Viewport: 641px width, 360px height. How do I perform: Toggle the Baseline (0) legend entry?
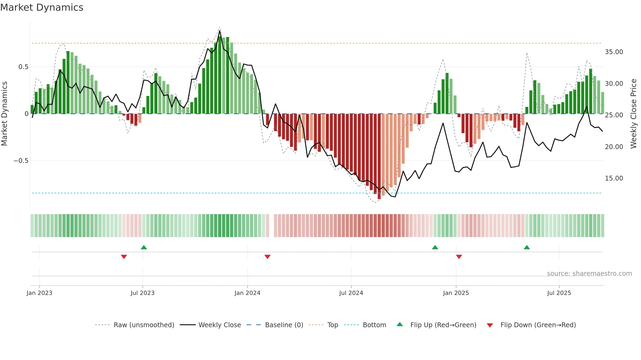[x=275, y=325]
